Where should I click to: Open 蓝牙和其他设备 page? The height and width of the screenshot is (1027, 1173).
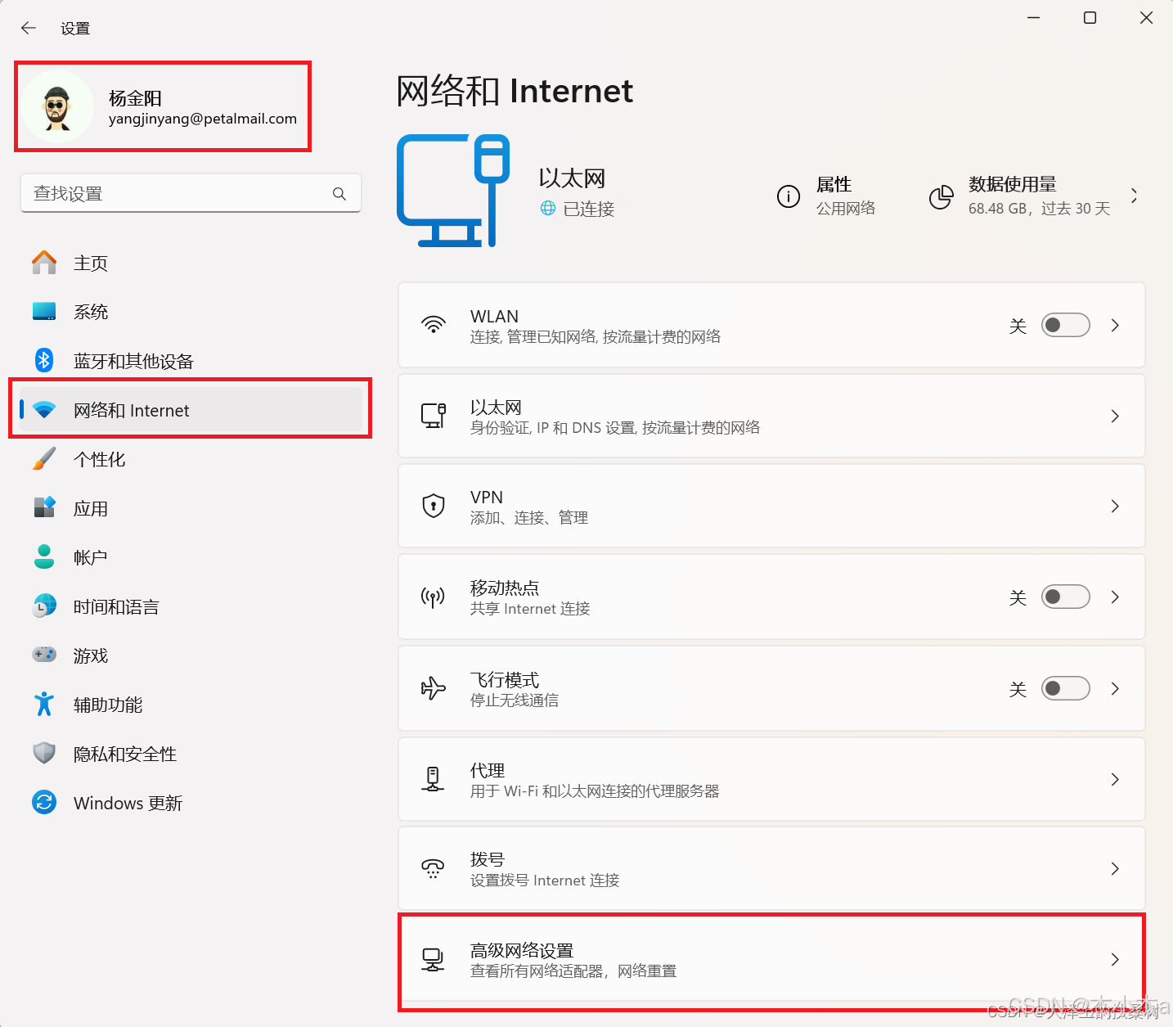click(x=191, y=361)
